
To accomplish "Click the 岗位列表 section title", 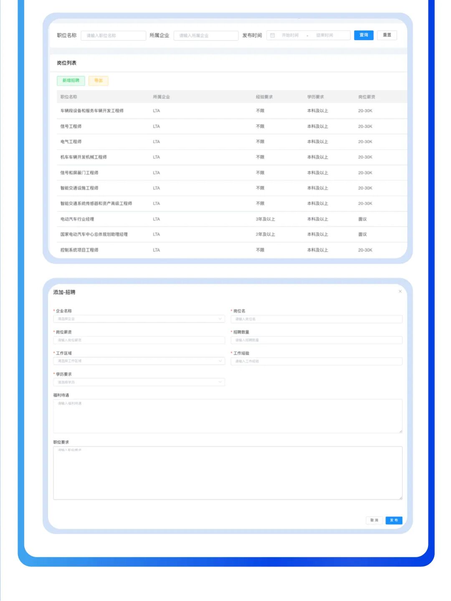I will [x=67, y=63].
